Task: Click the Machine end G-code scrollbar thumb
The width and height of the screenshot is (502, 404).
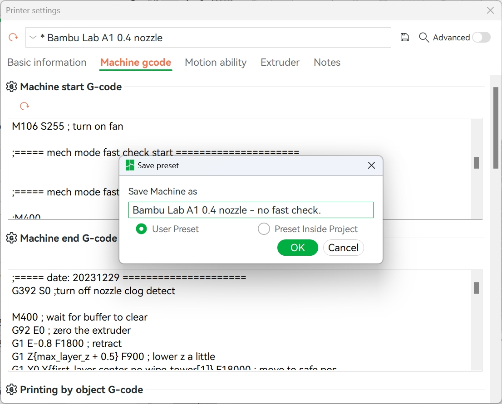Action: coord(476,288)
